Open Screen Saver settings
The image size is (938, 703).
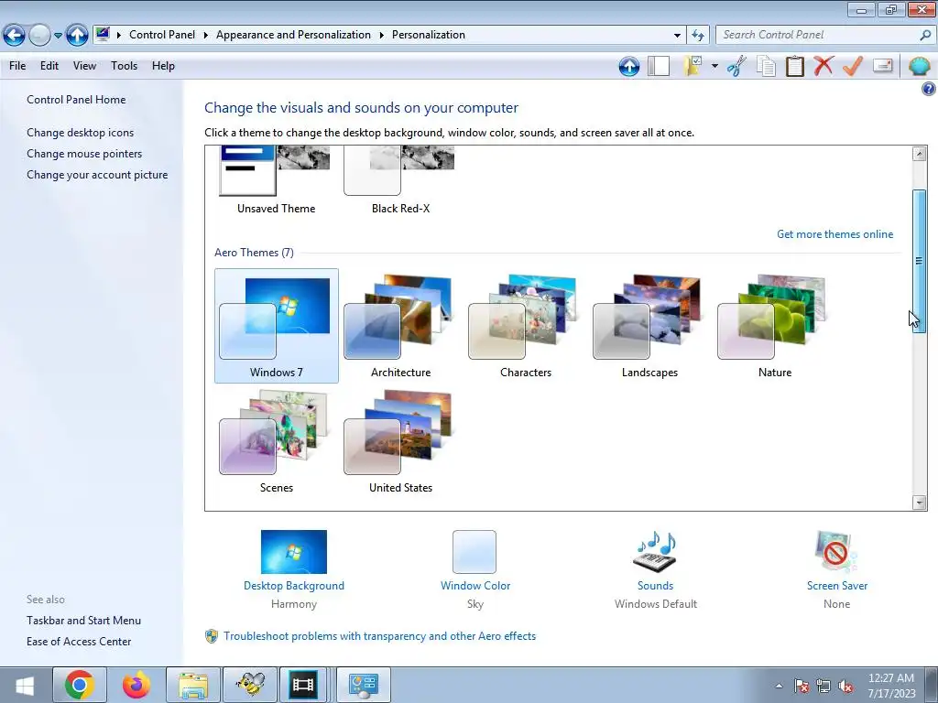[x=837, y=569]
